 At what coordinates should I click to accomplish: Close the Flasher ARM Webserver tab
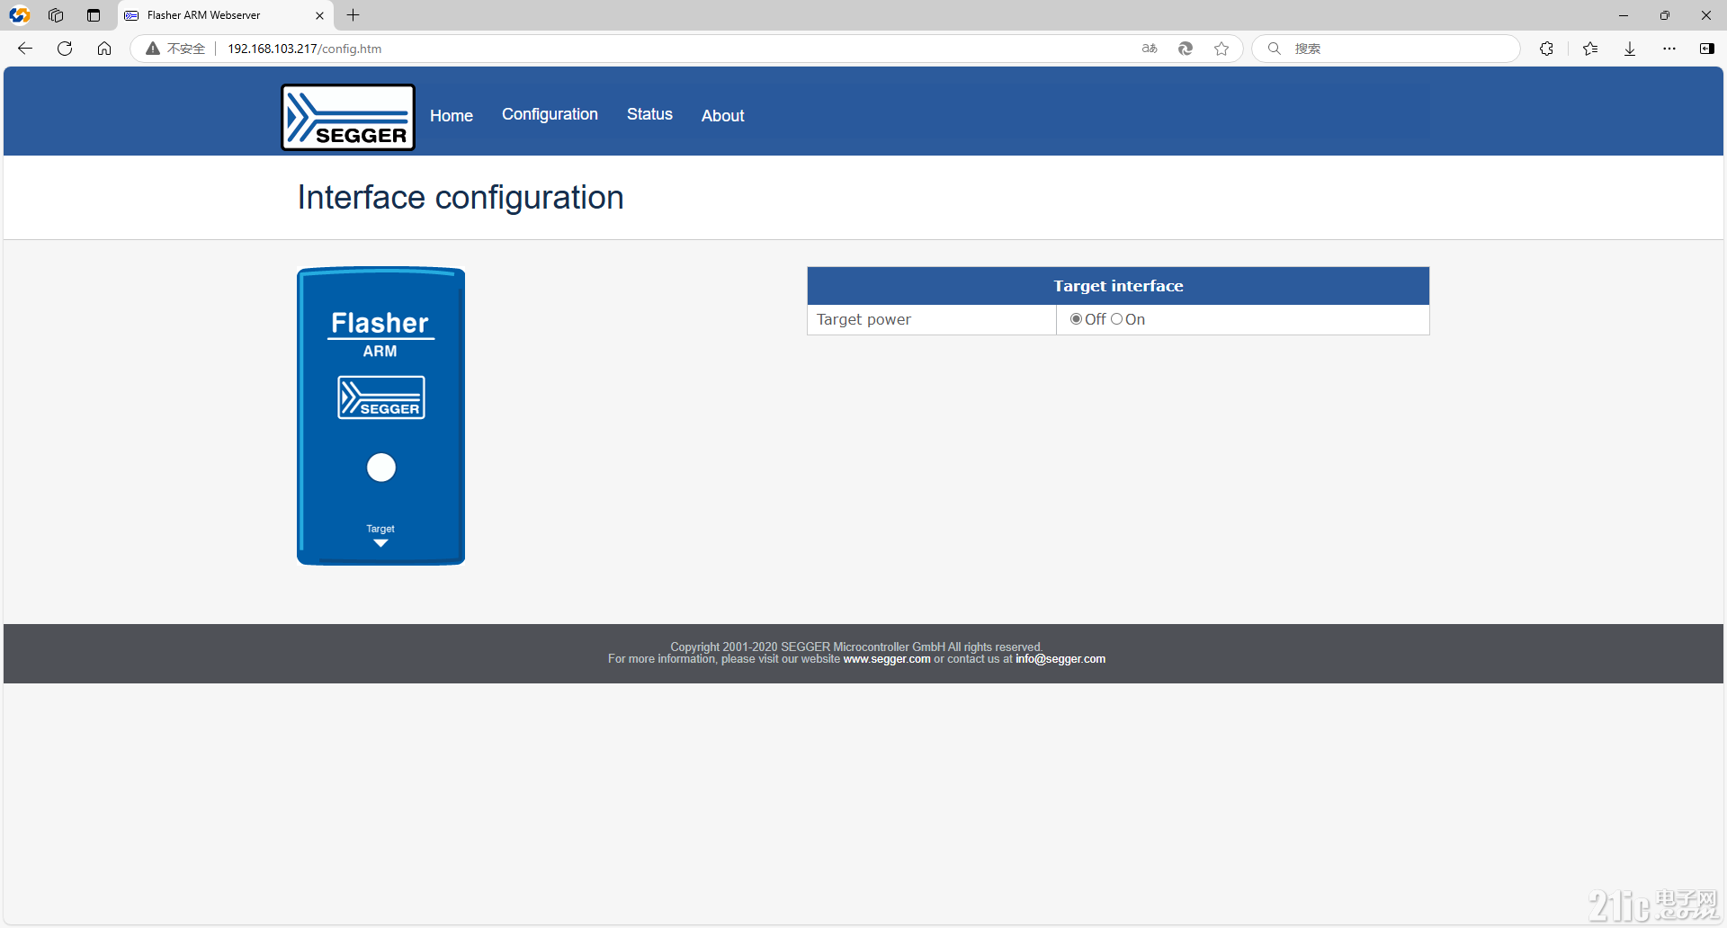coord(319,15)
